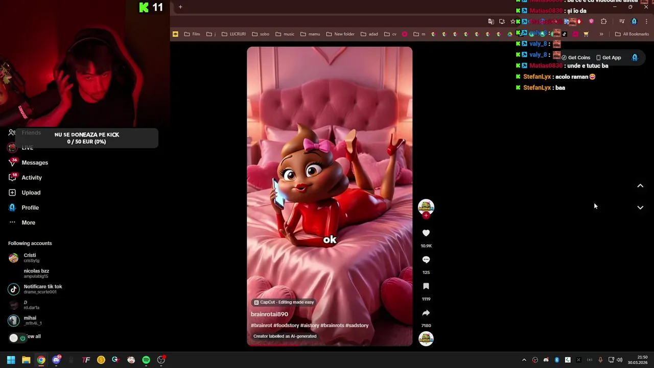Open #brainrot hashtag
This screenshot has height=368, width=654.
tap(261, 326)
